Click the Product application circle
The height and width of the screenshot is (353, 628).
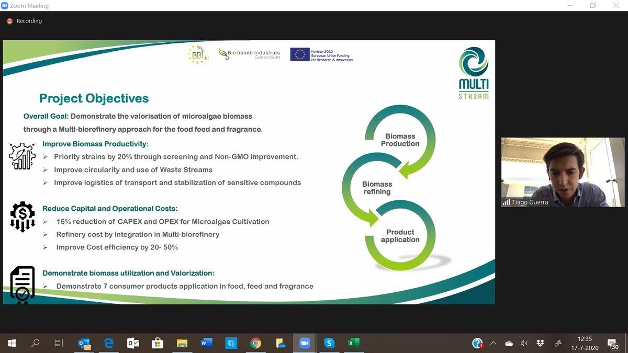pos(400,235)
